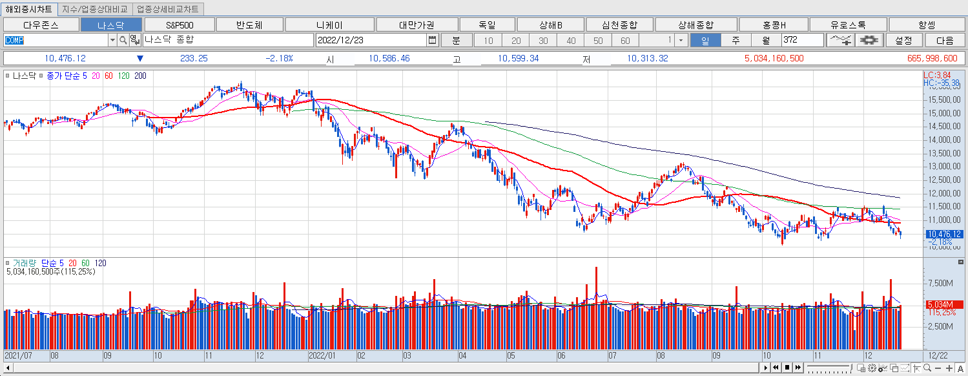Select the 상해종합 index button
This screenshot has height=376, width=968.
pos(695,25)
